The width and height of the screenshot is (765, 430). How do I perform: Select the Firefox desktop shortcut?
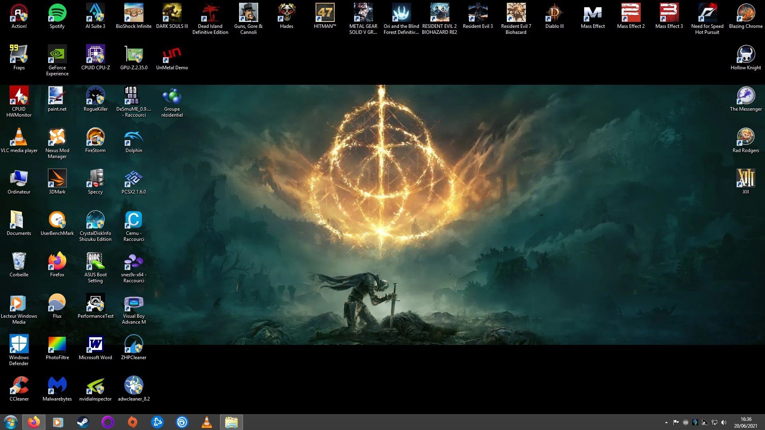point(57,264)
